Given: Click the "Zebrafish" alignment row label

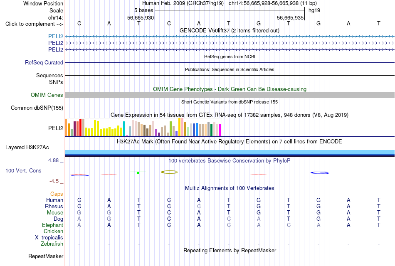Looking at the screenshot, I should point(52,244).
